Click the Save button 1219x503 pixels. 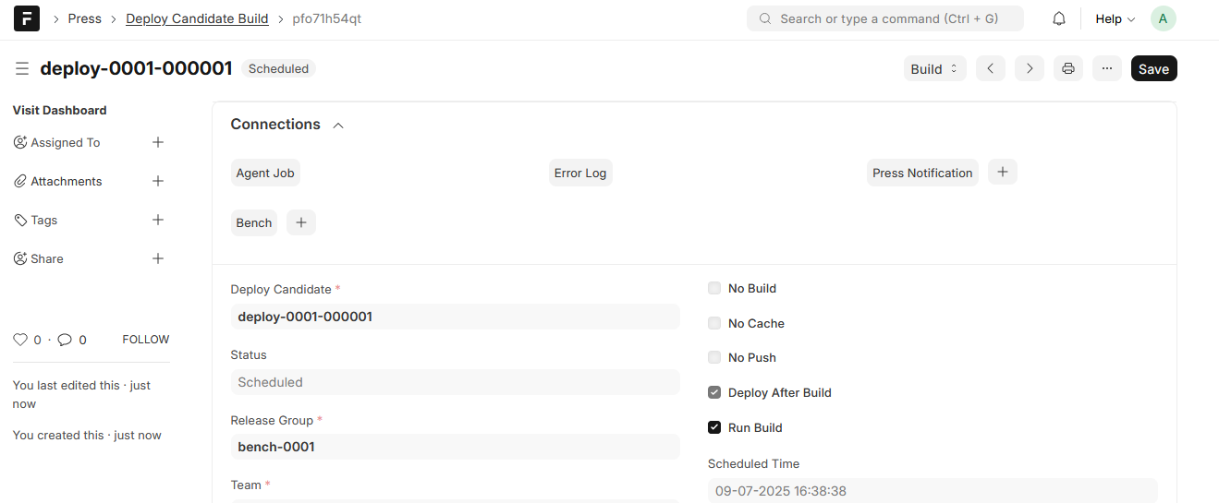click(1154, 68)
